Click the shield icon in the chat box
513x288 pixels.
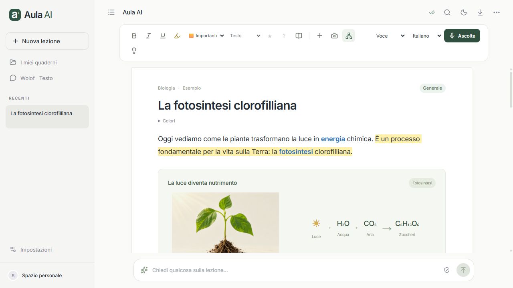point(447,270)
